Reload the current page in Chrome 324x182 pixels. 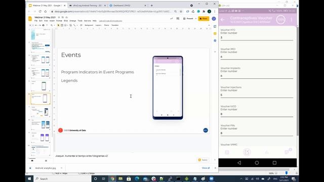click(x=40, y=12)
